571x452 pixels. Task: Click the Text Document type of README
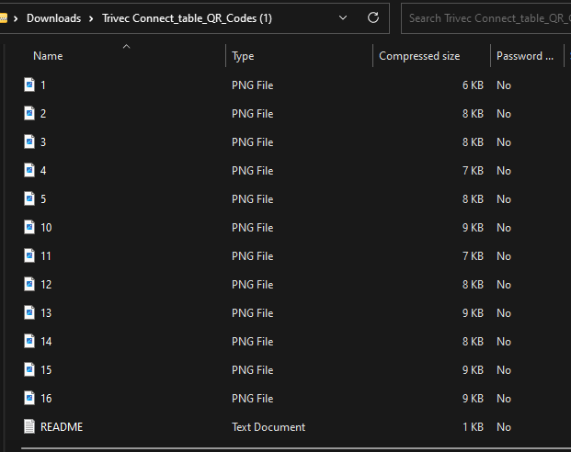coord(268,427)
